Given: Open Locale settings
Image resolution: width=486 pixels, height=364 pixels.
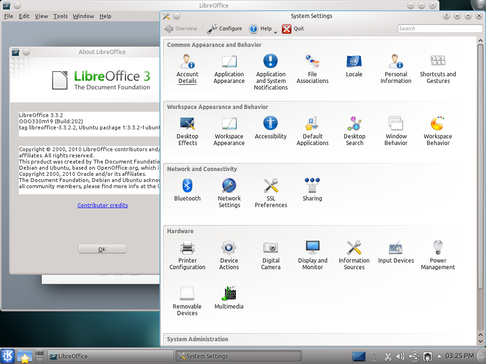Looking at the screenshot, I should [x=354, y=65].
